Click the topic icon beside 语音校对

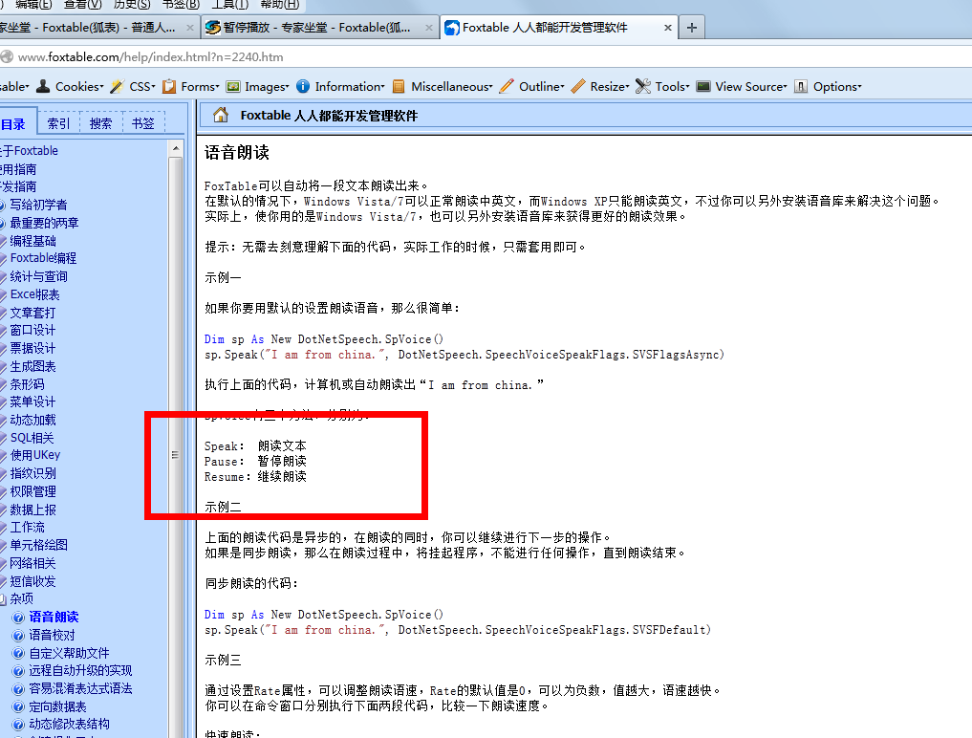[18, 635]
